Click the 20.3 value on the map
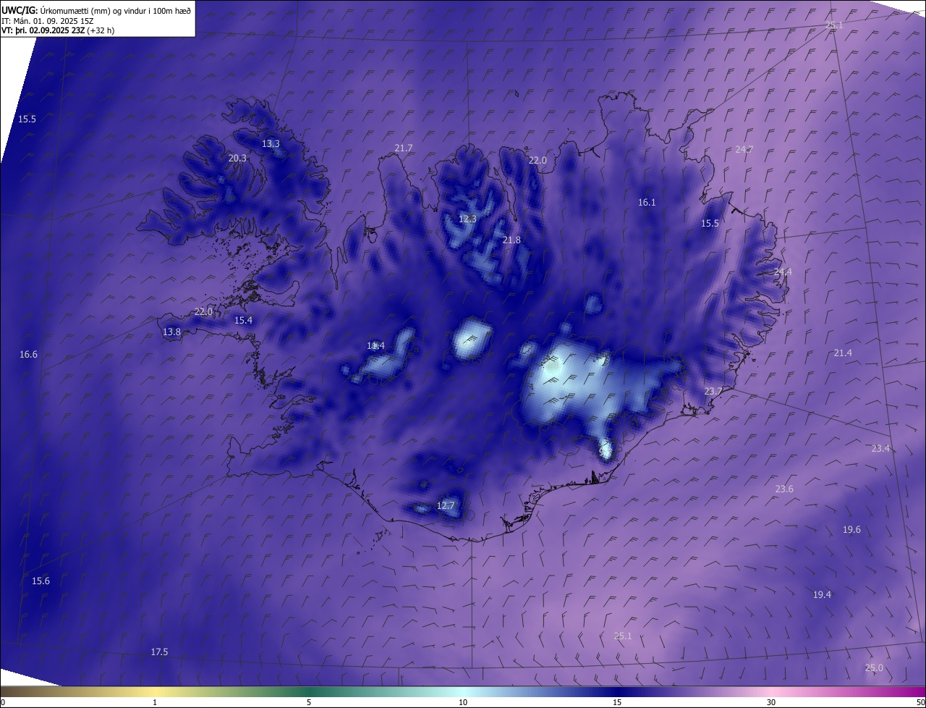926x708 pixels. pyautogui.click(x=237, y=158)
